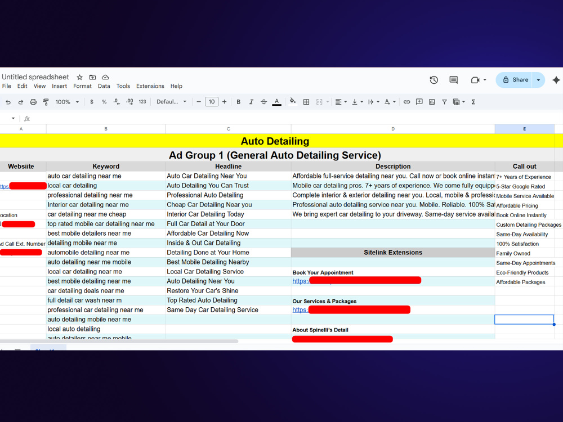Open the Insert menu

[x=59, y=86]
